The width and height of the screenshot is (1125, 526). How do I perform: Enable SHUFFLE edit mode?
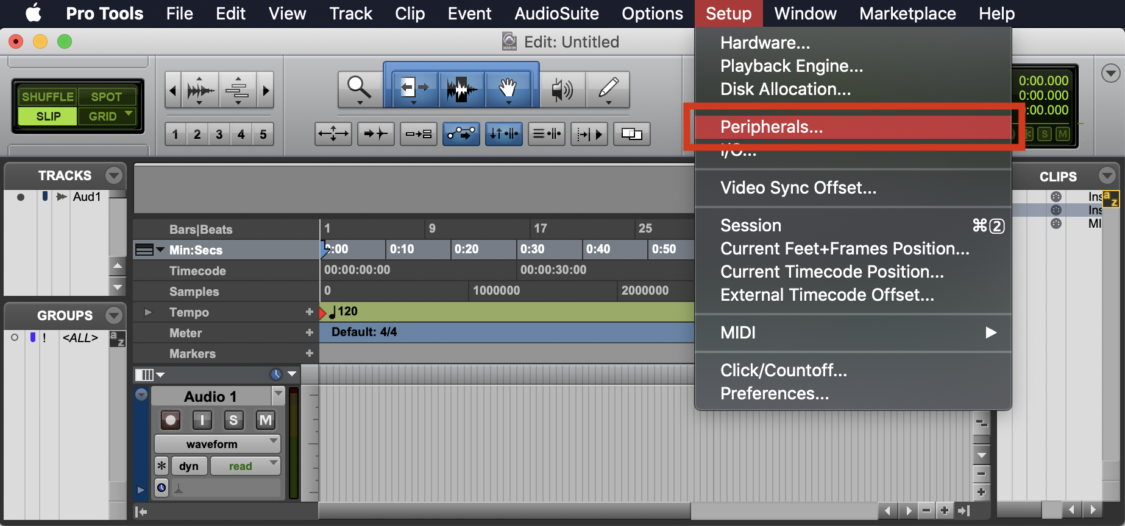[x=48, y=97]
